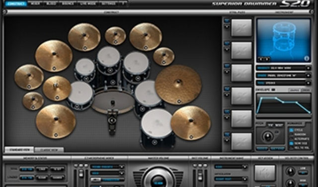Expand the dropdown arrow under top X-pad button
The image size is (318, 187).
227,26
